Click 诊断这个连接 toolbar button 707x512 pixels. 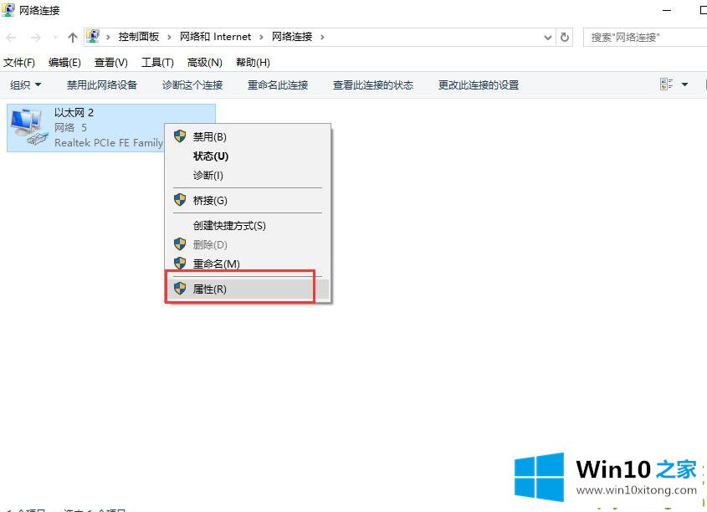coord(192,84)
